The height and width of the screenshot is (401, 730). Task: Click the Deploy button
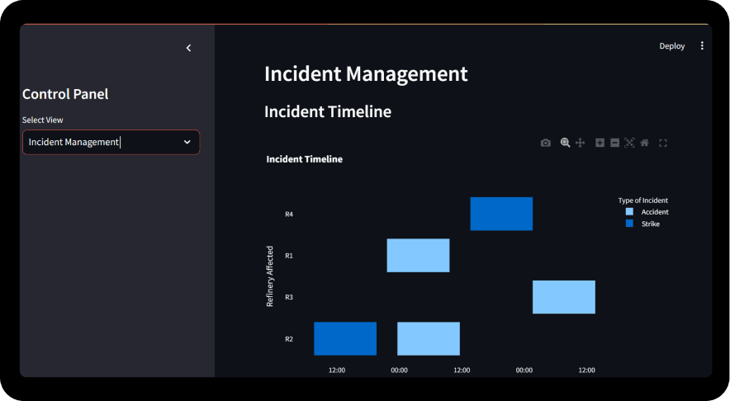coord(671,46)
